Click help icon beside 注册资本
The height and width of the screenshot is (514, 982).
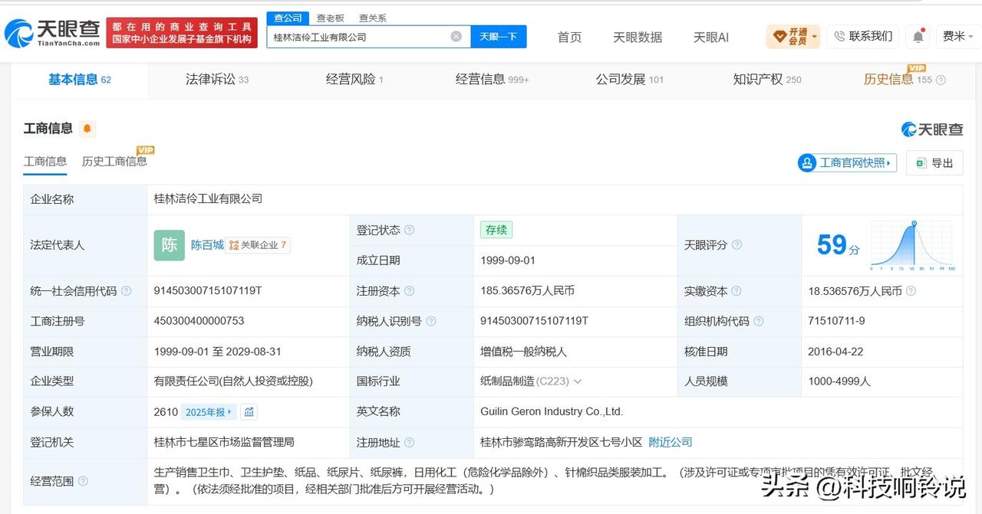coord(409,291)
